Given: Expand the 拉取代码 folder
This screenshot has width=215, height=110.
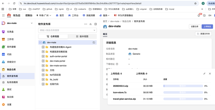Looking at the screenshot, I should coord(43,84).
